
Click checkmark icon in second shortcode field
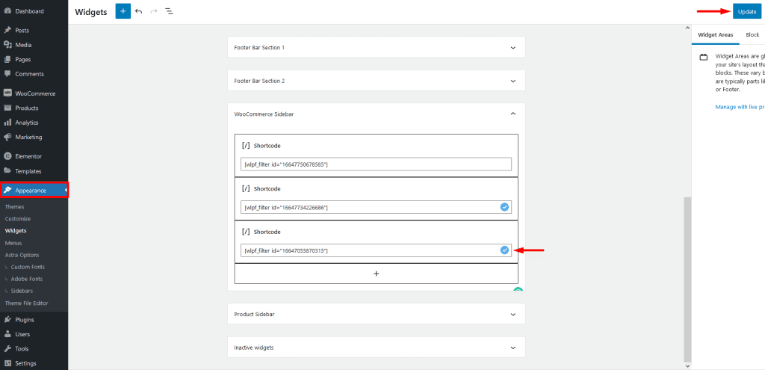[x=504, y=207]
